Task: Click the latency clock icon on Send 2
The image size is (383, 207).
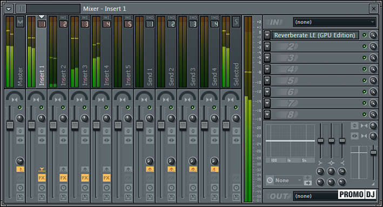Action: click(171, 188)
